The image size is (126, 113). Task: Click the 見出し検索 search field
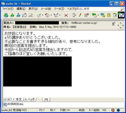point(98,9)
